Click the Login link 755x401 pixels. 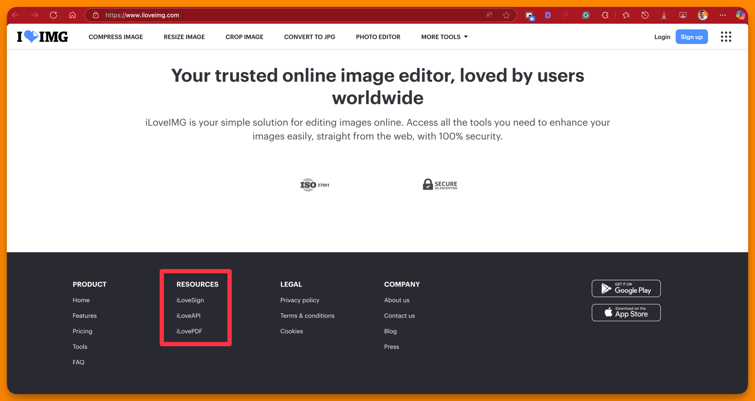point(662,37)
